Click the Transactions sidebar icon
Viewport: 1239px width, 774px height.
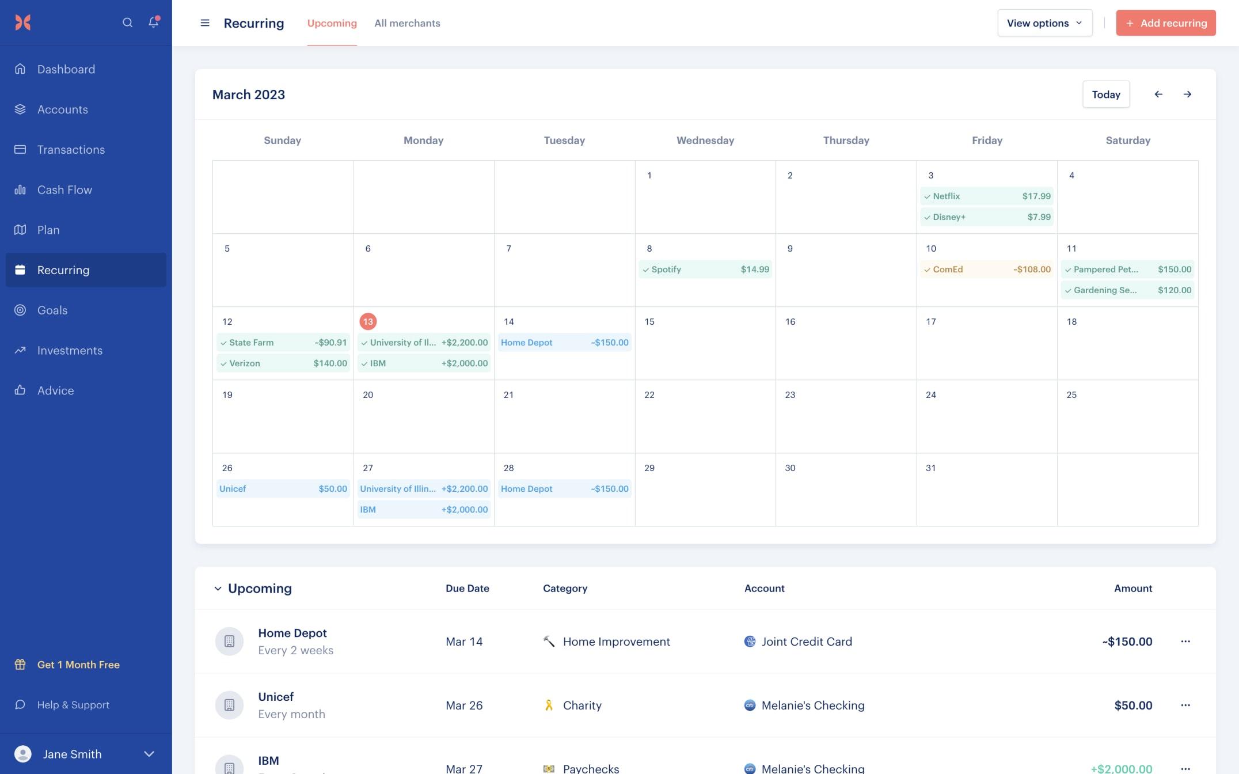click(x=20, y=149)
